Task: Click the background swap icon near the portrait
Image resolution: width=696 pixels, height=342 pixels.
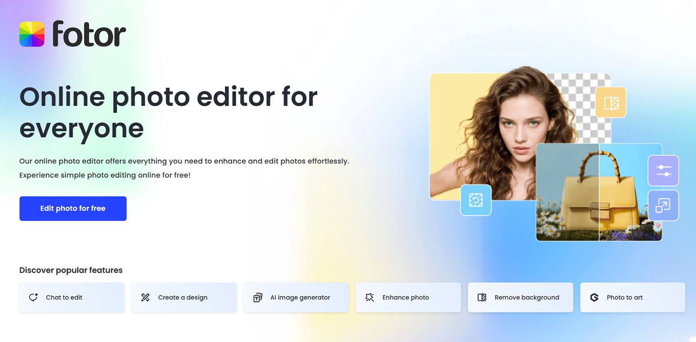Action: pyautogui.click(x=476, y=200)
